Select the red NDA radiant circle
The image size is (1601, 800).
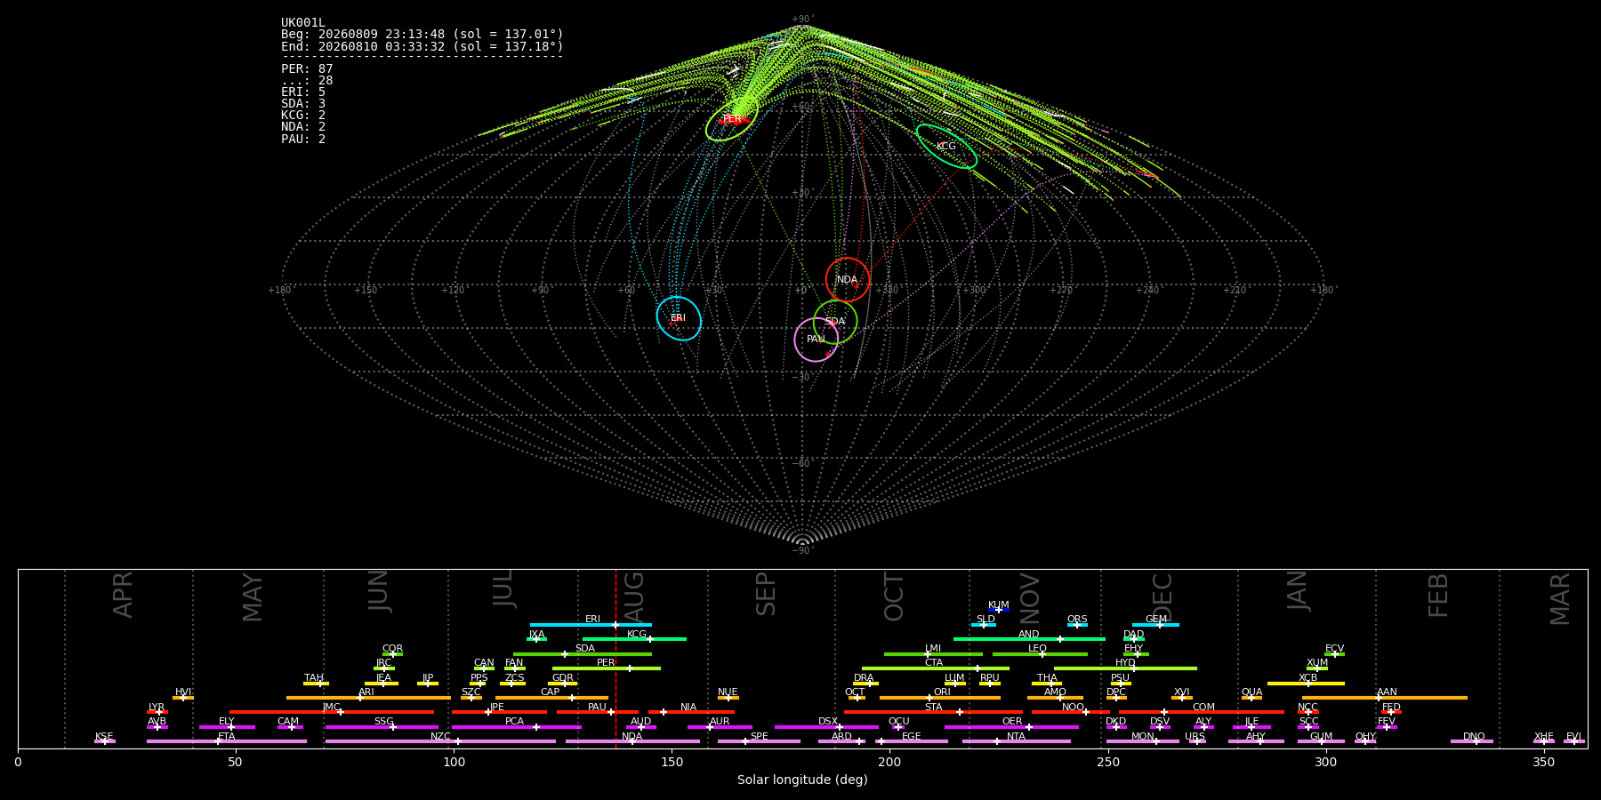(x=848, y=280)
